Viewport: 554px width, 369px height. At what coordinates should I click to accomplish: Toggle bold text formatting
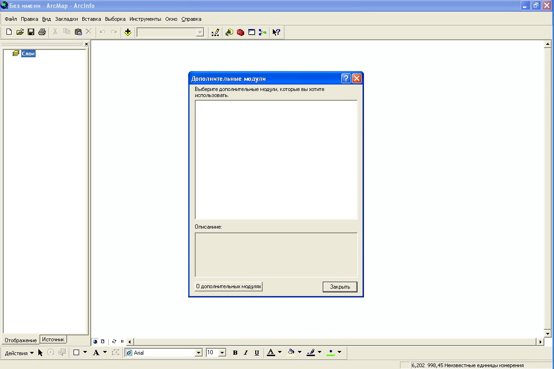(235, 352)
